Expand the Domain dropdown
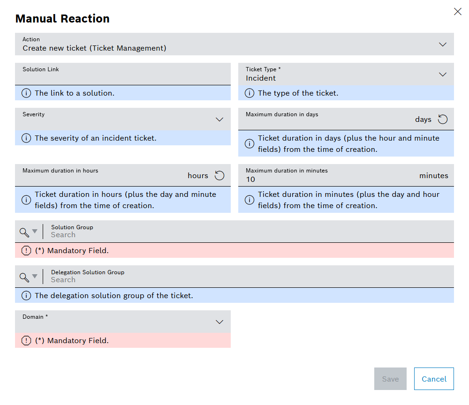The image size is (469, 405). pyautogui.click(x=219, y=322)
